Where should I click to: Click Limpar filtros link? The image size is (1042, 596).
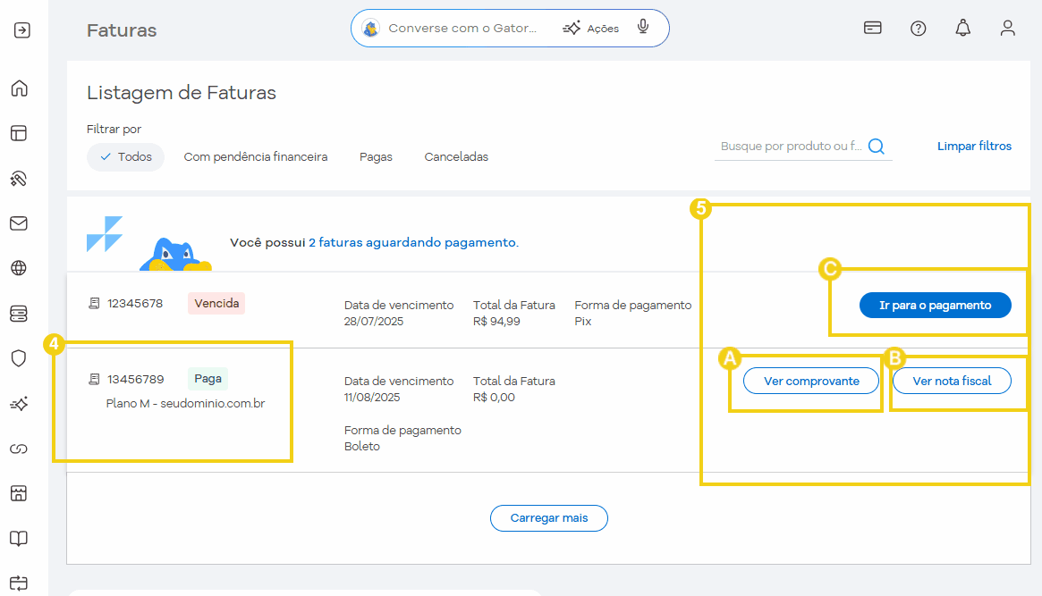point(974,146)
